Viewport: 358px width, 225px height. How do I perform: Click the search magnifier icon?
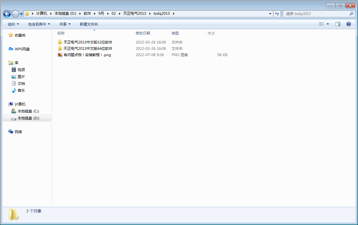pos(351,14)
